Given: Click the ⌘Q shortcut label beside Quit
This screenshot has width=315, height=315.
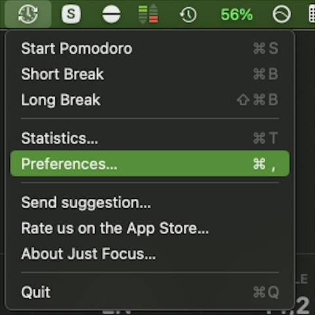Looking at the screenshot, I should (266, 292).
